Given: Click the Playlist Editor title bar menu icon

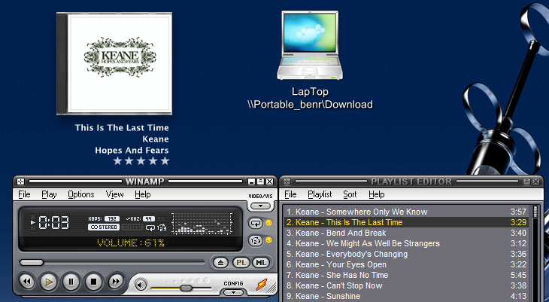Looking at the screenshot, I should tap(287, 182).
